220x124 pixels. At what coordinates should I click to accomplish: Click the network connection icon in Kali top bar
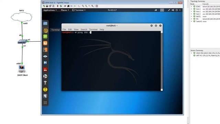(x=169, y=10)
